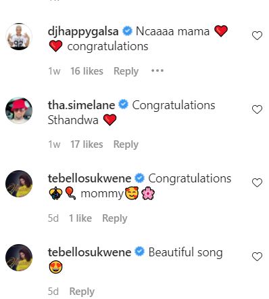The height and width of the screenshot is (299, 269).
Task: Like tebellosukwene's Beautiful song comment heart
Action: (x=257, y=256)
